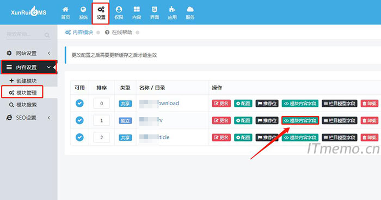
Task: Click 卸载 for the article module
Action: (x=370, y=138)
